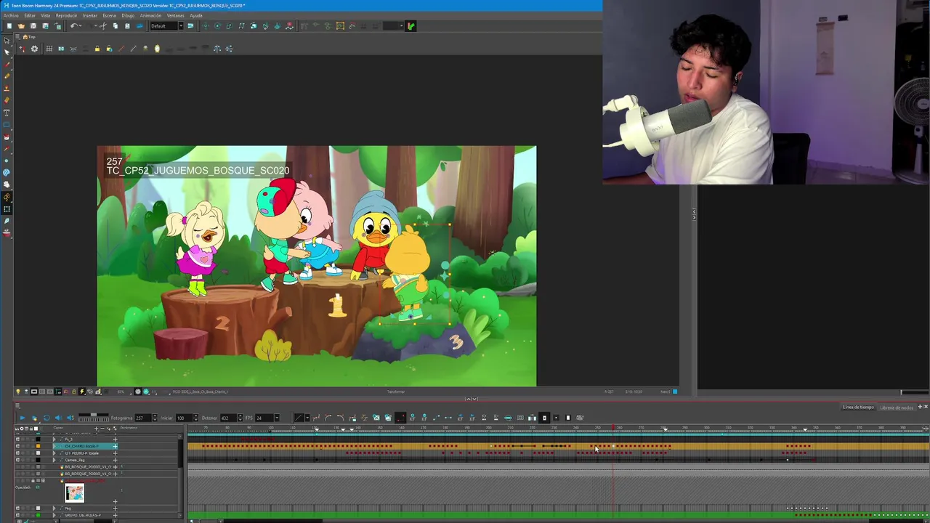Click the sound speaker icon in timeline
This screenshot has height=523, width=930.
[58, 418]
